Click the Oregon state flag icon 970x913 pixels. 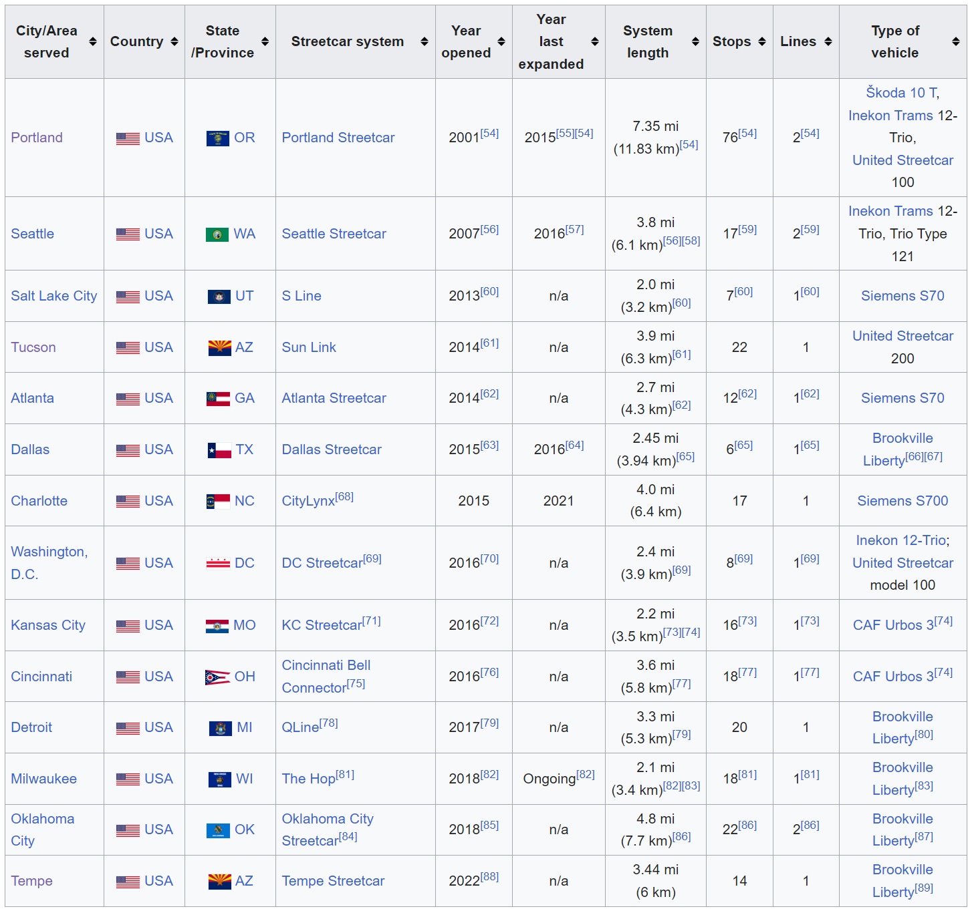[217, 138]
